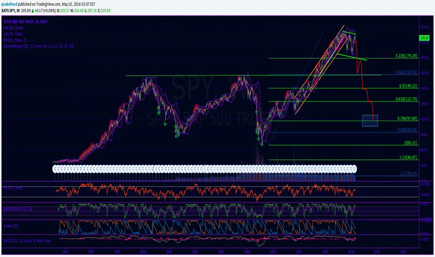Click the H:206.40 high value in header
The image size is (435, 257).
77,11
